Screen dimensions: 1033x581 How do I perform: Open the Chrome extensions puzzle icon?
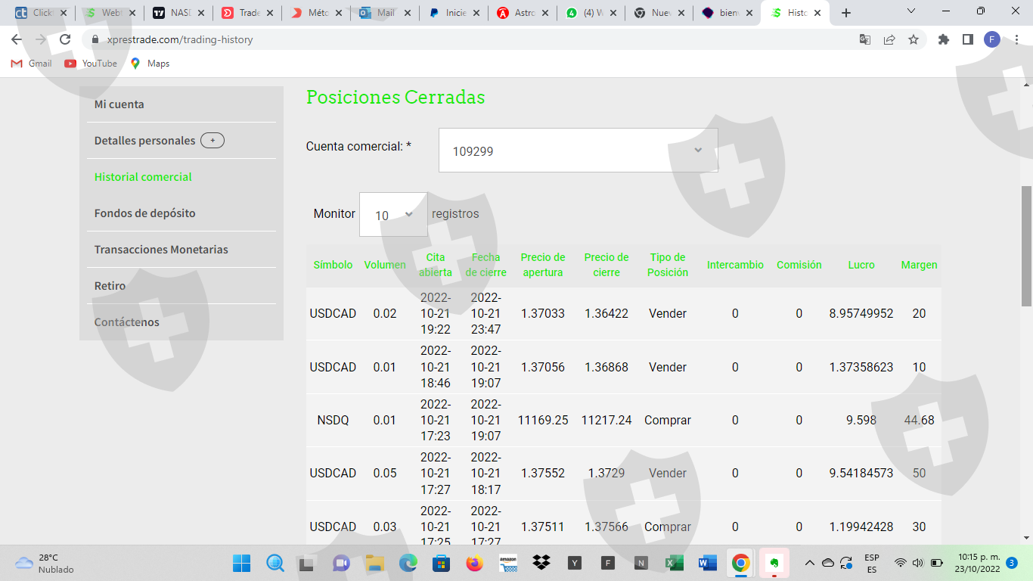pos(944,39)
